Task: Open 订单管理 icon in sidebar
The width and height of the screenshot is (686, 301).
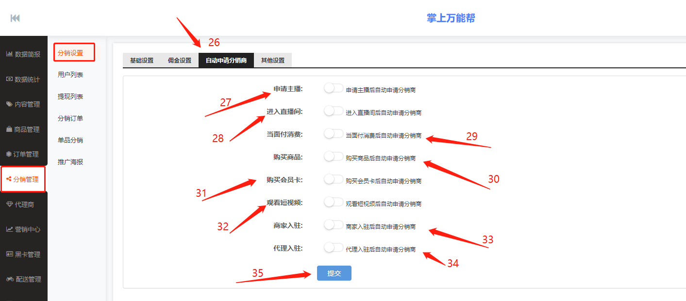Action: point(9,154)
